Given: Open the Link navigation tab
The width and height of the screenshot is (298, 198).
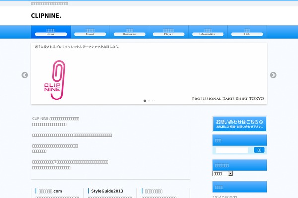Looking at the screenshot, I should tap(247, 32).
